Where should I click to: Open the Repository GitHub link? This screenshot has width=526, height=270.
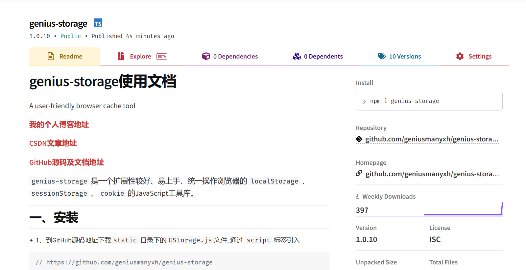pos(432,139)
